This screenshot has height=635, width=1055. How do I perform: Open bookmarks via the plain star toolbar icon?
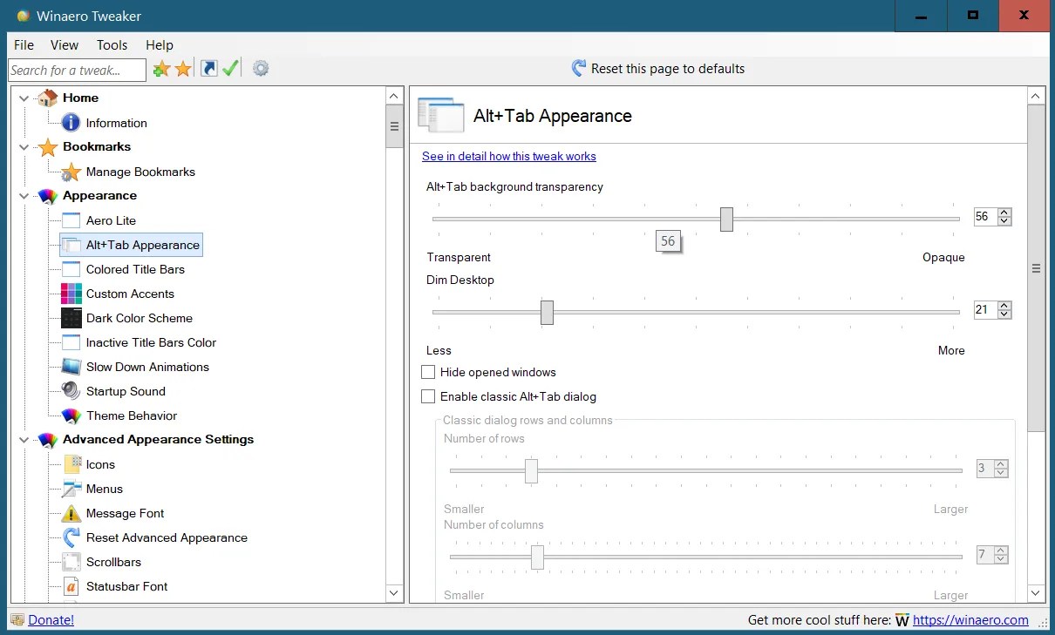[x=183, y=69]
